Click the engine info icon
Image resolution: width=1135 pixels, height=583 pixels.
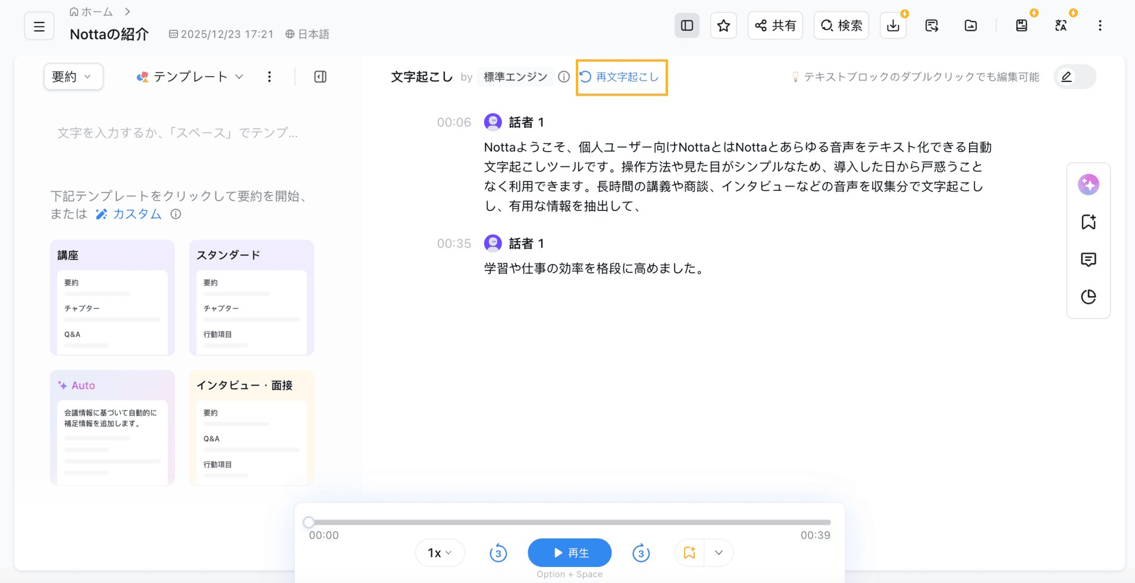coord(564,77)
